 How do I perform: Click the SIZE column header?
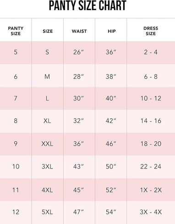click(x=48, y=31)
